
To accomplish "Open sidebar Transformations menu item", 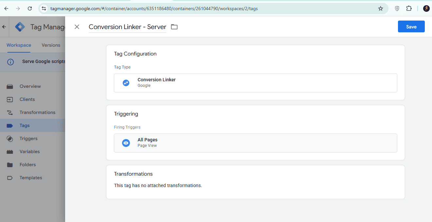I will tap(32, 112).
